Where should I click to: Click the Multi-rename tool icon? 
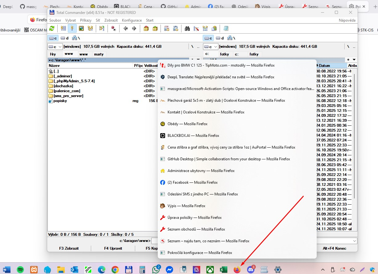click(x=196, y=28)
